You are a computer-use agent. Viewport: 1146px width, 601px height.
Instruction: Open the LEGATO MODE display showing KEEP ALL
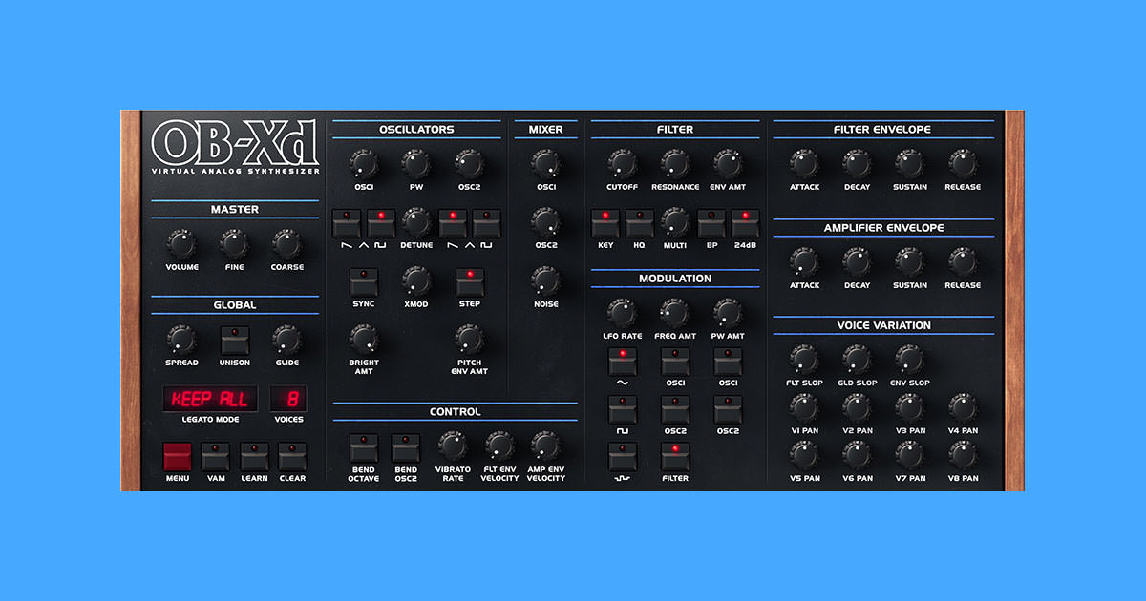coord(209,399)
